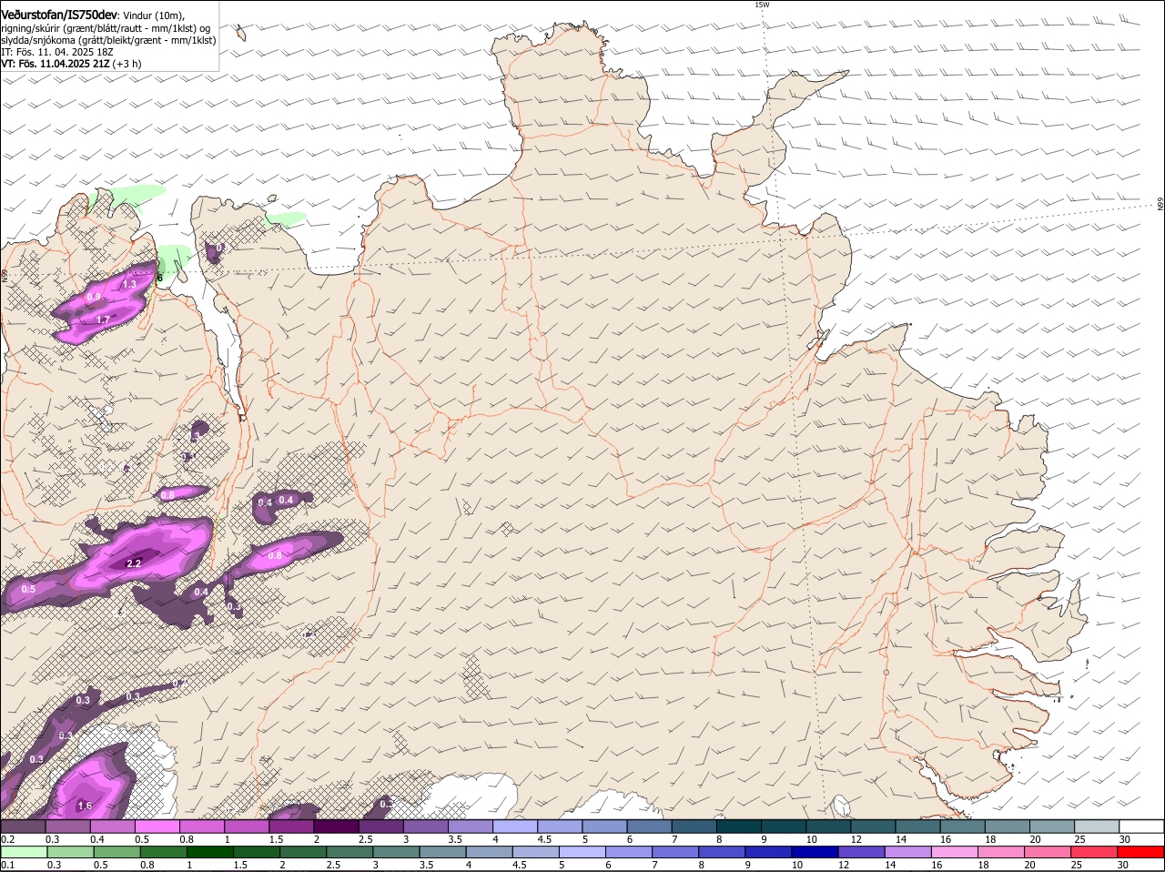Select the 0.8 swatch in upper purple legend
1165x872 pixels.
(201, 826)
